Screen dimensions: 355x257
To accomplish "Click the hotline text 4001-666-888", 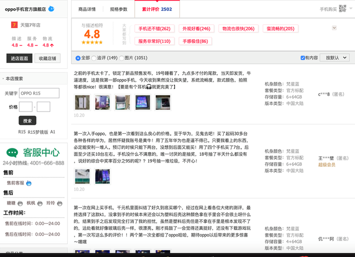I will [x=47, y=163].
